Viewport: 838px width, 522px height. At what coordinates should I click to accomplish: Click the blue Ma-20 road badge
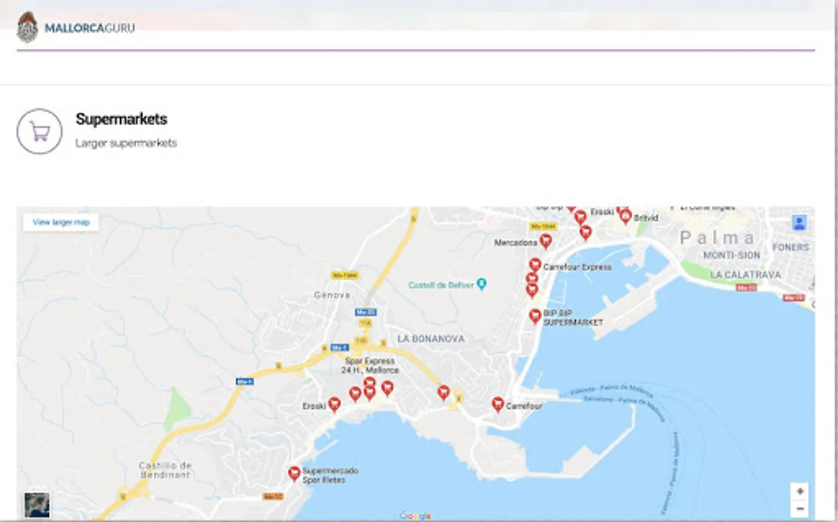366,312
